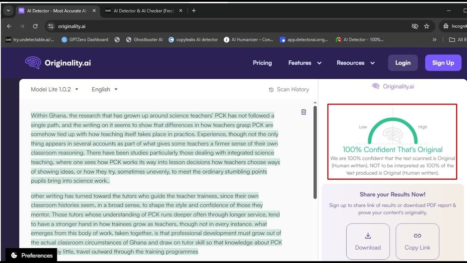
Task: Bookmark this page with star icon
Action: click(x=427, y=26)
